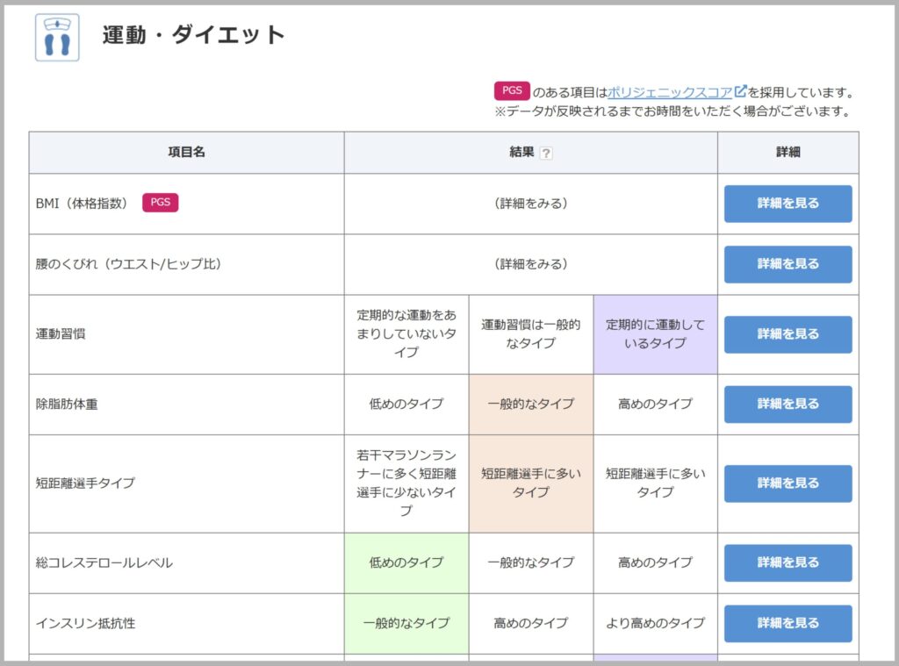Click the 運動習慣 item name
Viewport: 899px width, 666px height.
[x=61, y=334]
